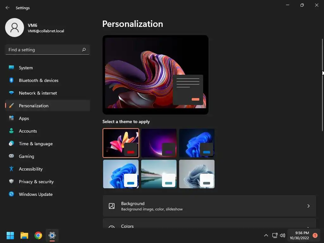
Task: Click the search magnifier icon
Action: click(x=84, y=50)
